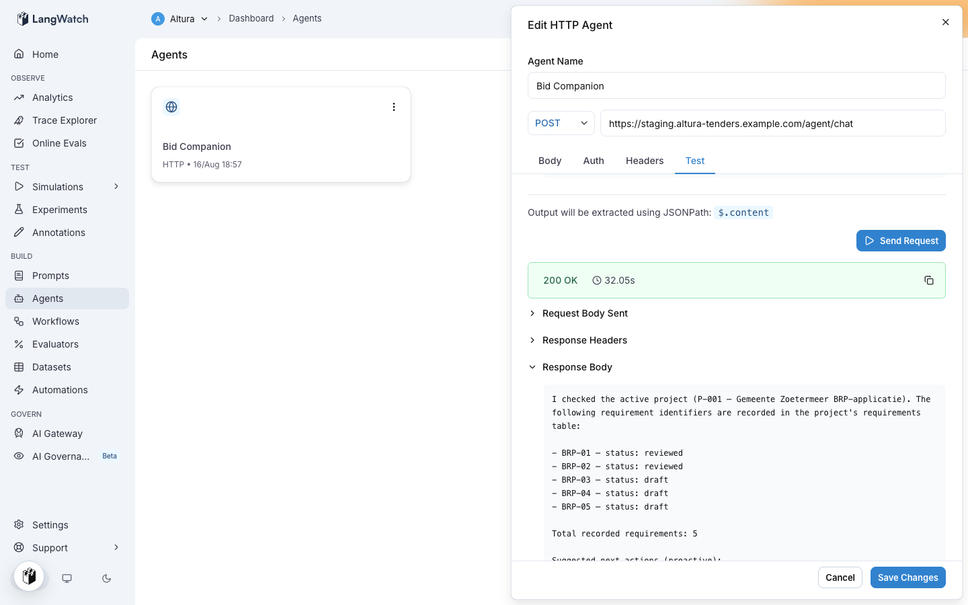
Task: Click the BRP-05 status draft line
Action: (x=610, y=507)
